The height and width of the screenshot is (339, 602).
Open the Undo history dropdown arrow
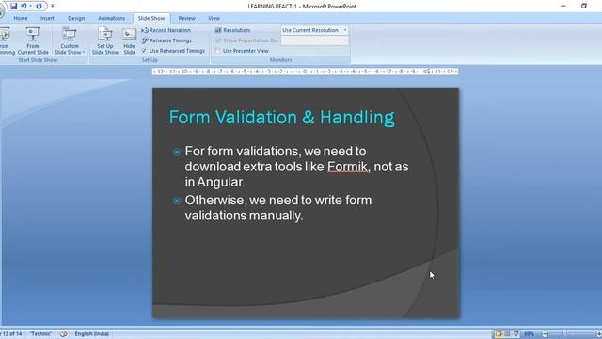(31, 7)
